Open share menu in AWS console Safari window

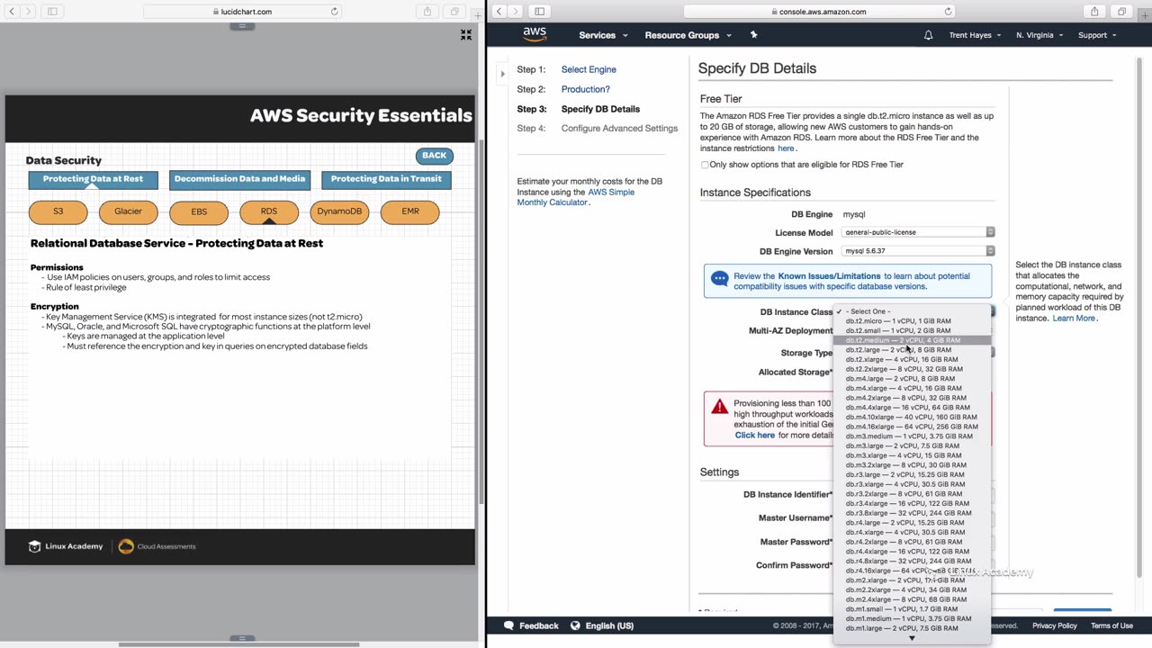(1094, 12)
